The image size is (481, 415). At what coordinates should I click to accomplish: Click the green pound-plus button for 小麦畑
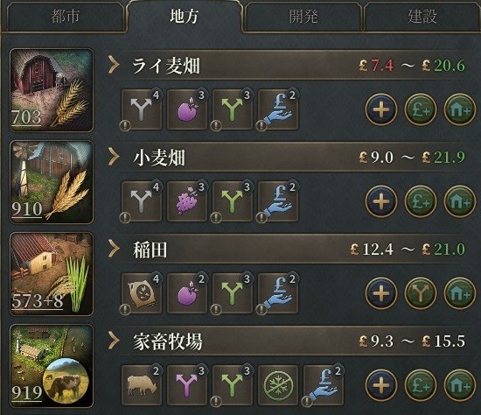pos(421,201)
